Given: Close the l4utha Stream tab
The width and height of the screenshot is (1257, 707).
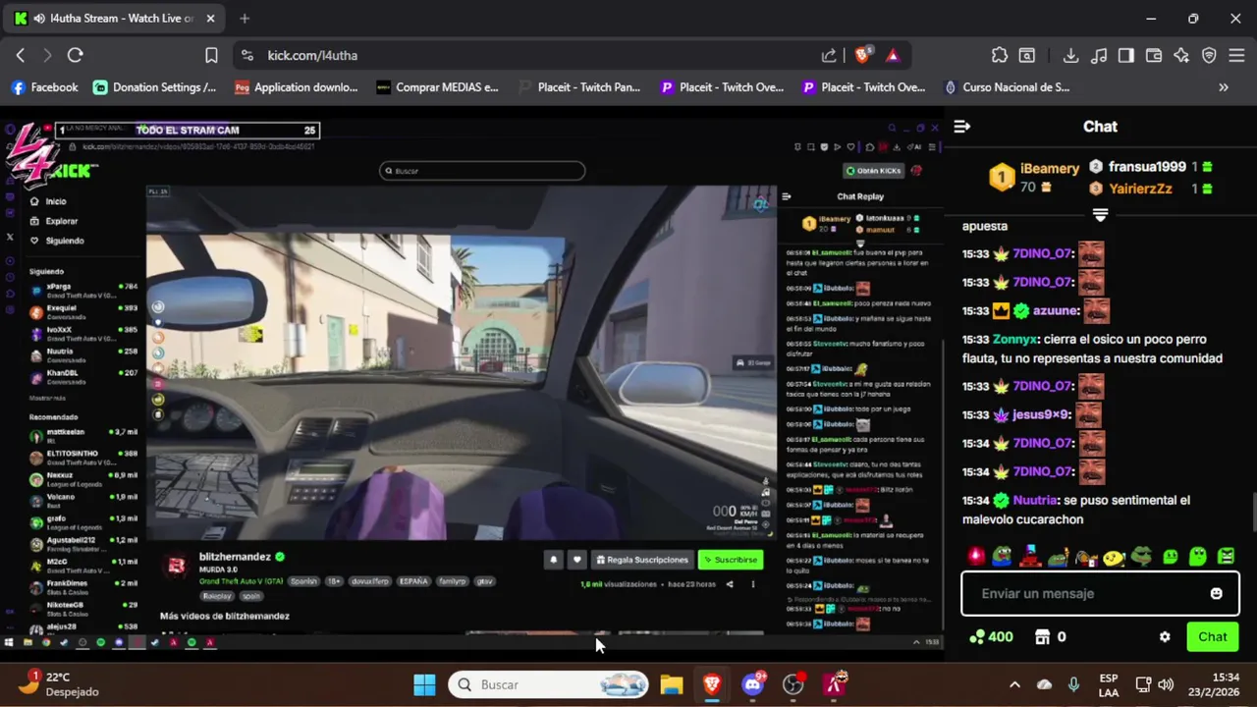Looking at the screenshot, I should tap(211, 19).
